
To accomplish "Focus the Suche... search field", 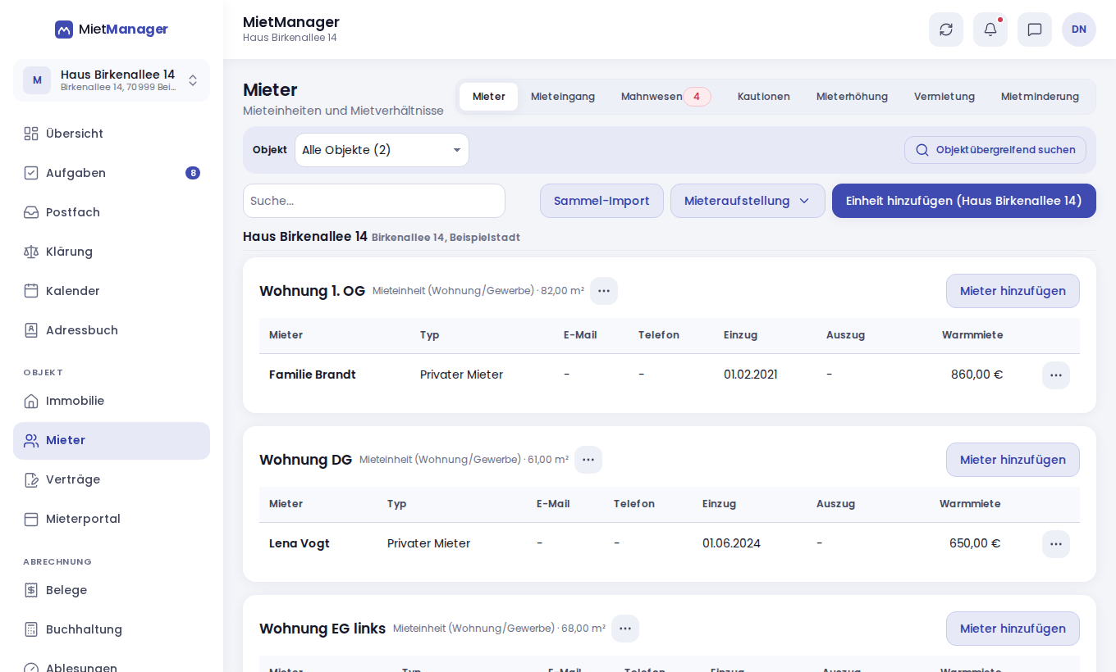I will click(x=374, y=201).
